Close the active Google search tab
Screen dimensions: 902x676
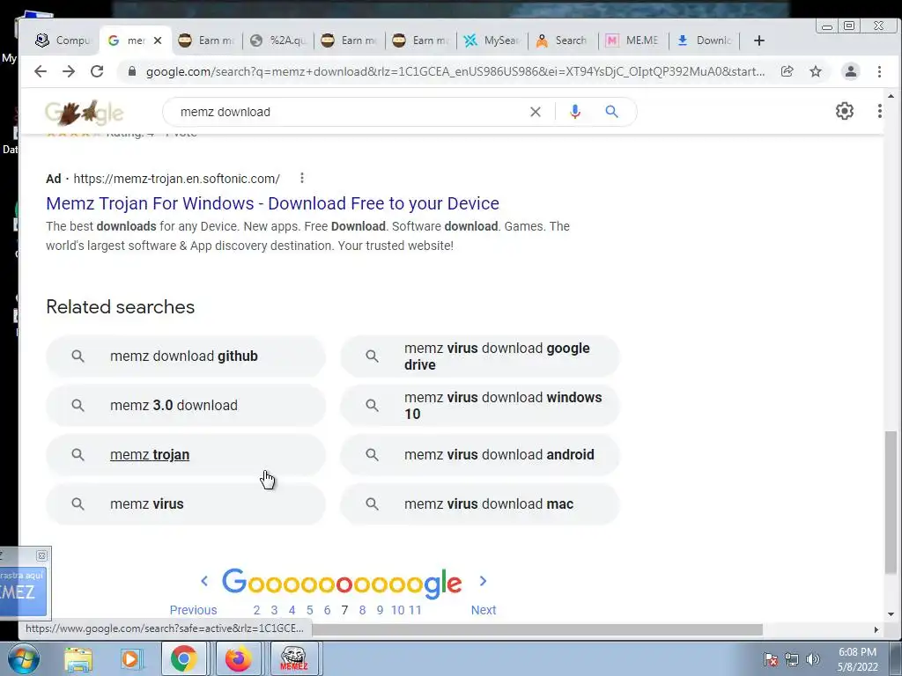click(158, 40)
